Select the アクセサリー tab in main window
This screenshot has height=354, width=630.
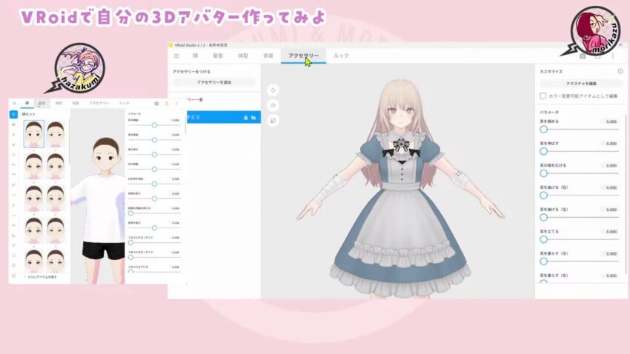303,56
